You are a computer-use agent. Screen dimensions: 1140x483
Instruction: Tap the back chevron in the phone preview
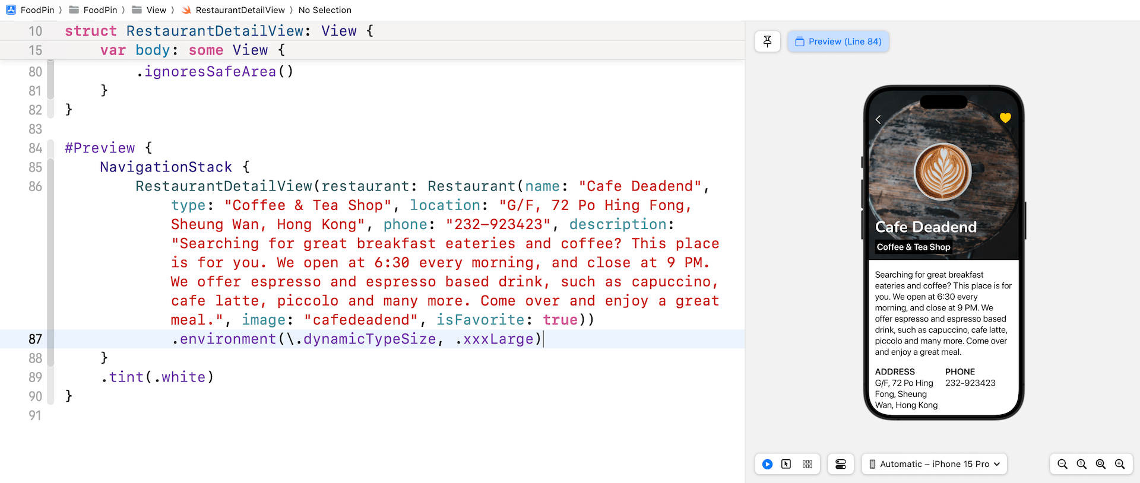pos(878,120)
